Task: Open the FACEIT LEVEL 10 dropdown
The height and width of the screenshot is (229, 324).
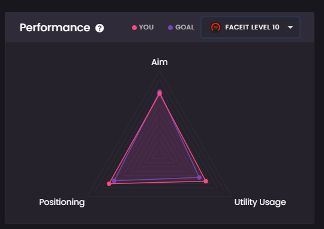Action: click(x=250, y=27)
